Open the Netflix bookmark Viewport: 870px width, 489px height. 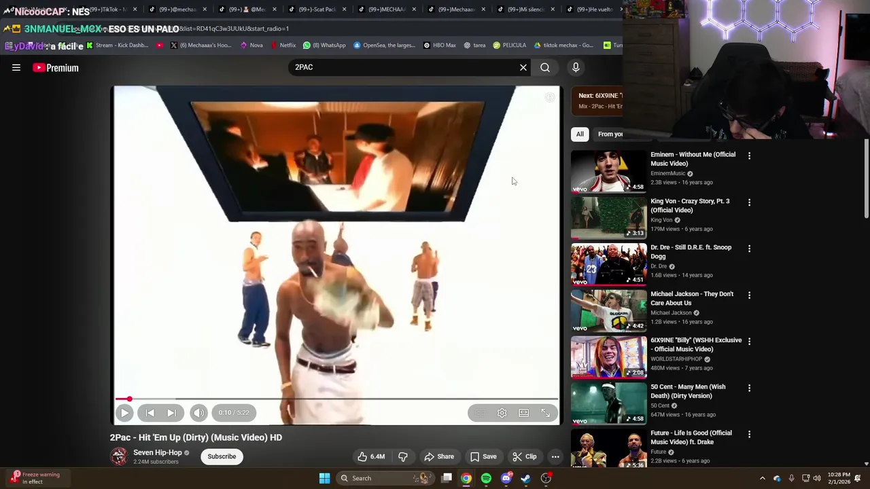pyautogui.click(x=283, y=45)
